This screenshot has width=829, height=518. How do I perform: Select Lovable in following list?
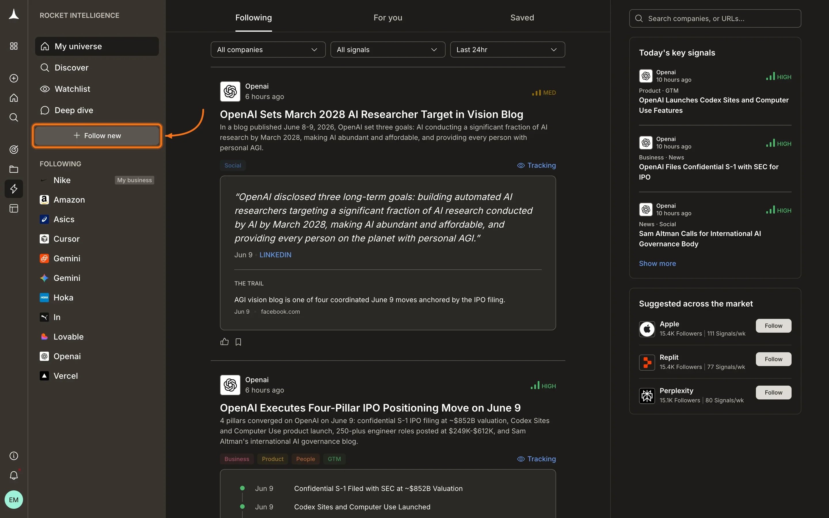click(97, 336)
